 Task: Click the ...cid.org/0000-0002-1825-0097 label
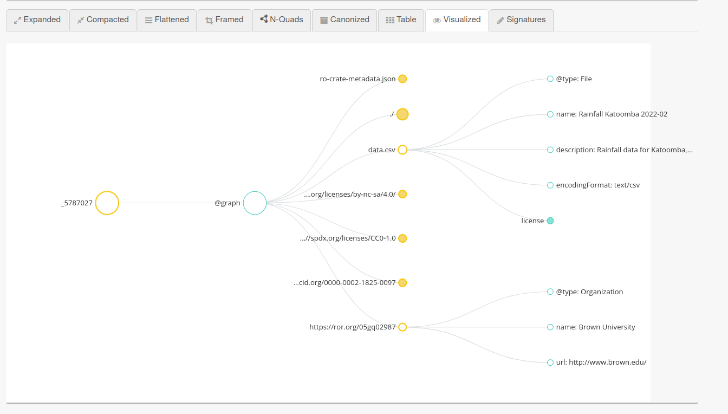point(344,283)
